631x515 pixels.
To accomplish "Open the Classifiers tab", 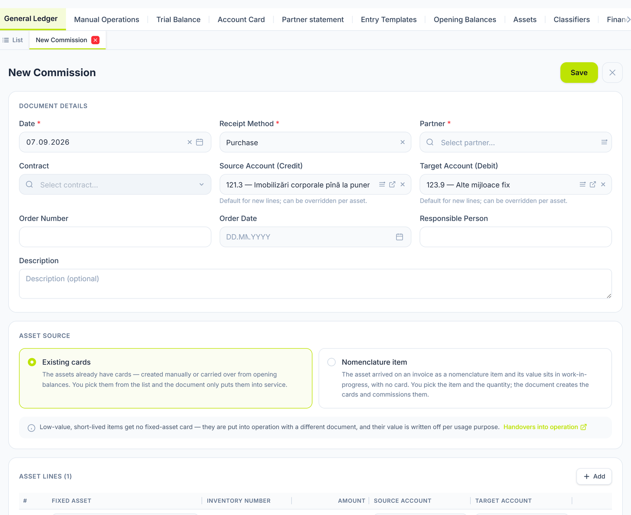I will coord(572,20).
